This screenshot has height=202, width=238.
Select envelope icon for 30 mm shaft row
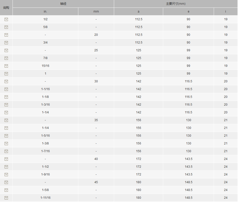tap(6, 81)
